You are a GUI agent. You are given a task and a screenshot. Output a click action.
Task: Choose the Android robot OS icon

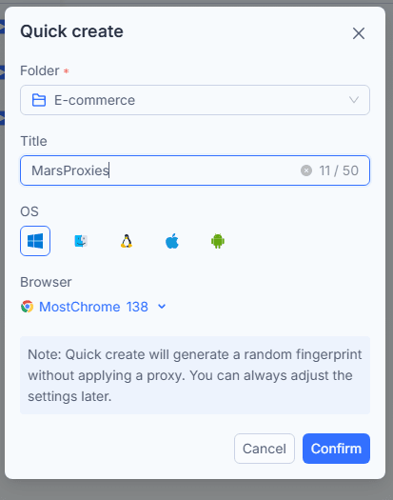click(x=218, y=241)
